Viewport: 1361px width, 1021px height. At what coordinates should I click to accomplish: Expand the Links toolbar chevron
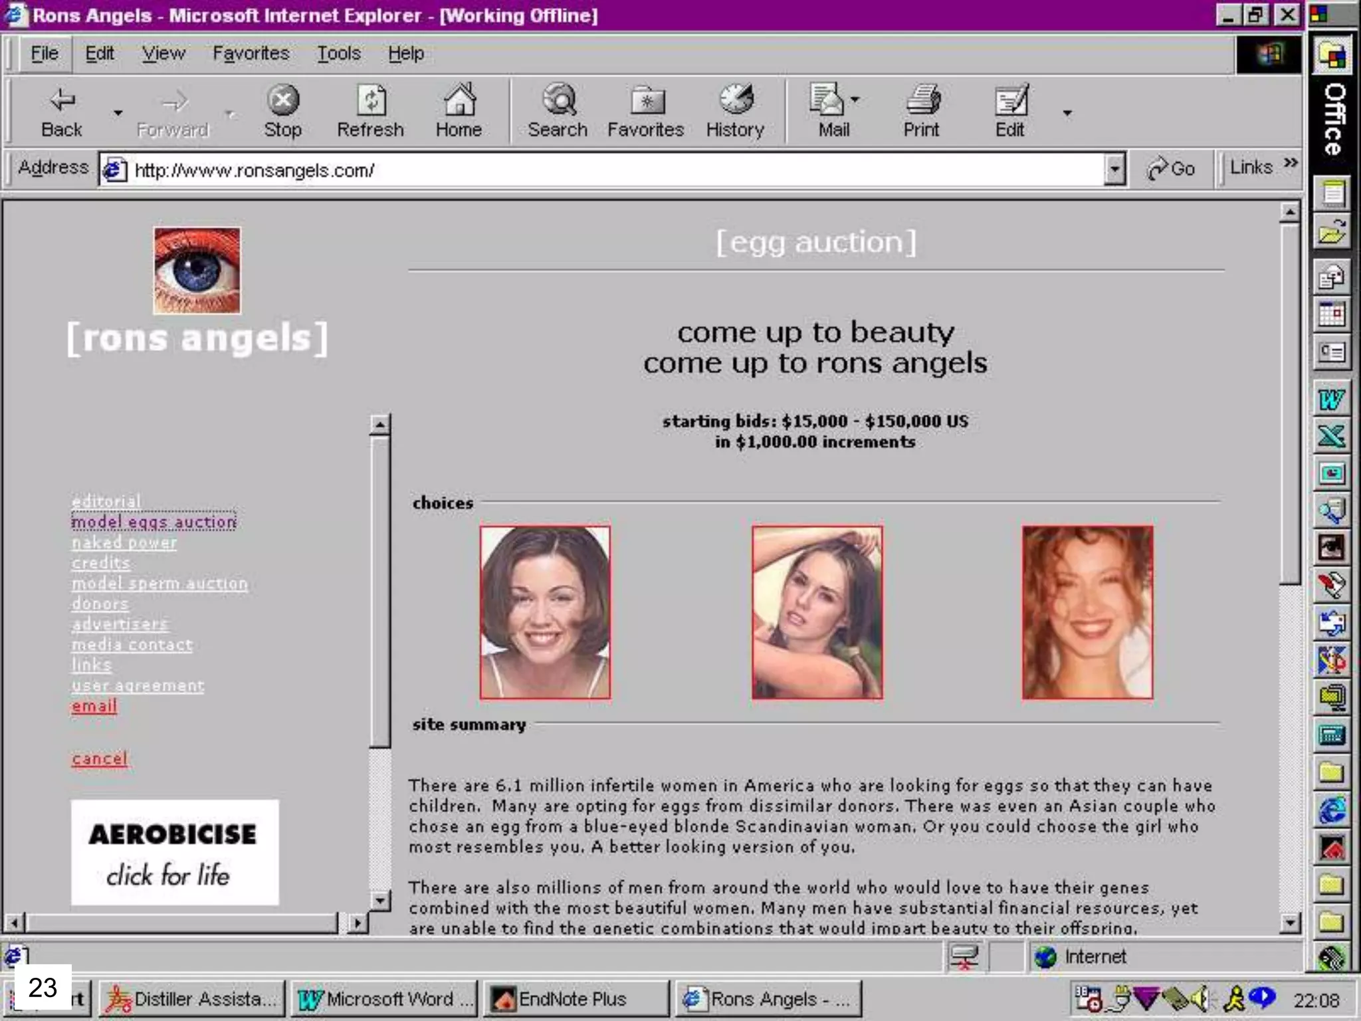point(1290,164)
